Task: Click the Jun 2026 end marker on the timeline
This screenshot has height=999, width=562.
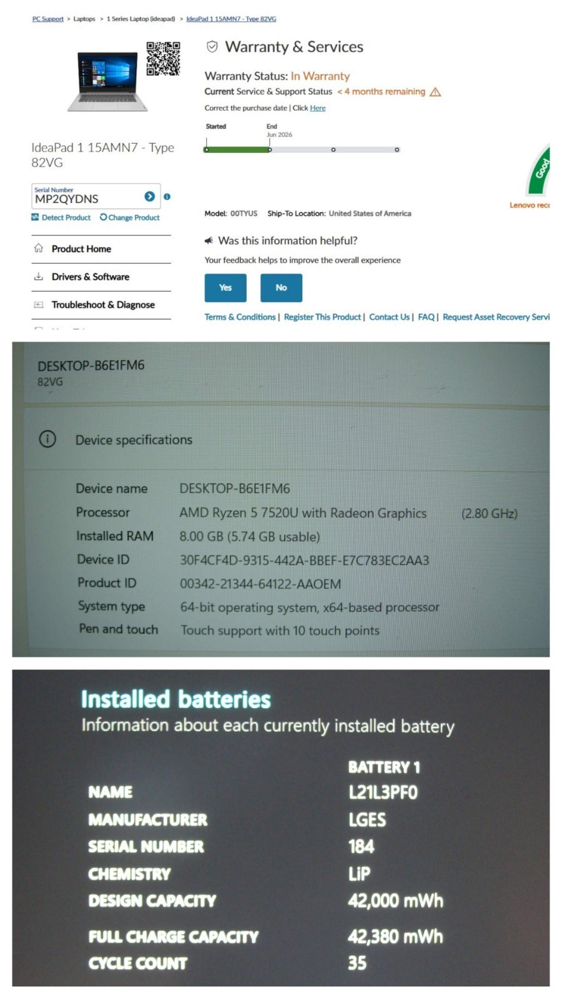Action: pyautogui.click(x=270, y=150)
